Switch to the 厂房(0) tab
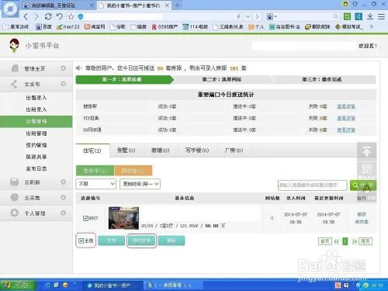The image size is (388, 291). 234,151
